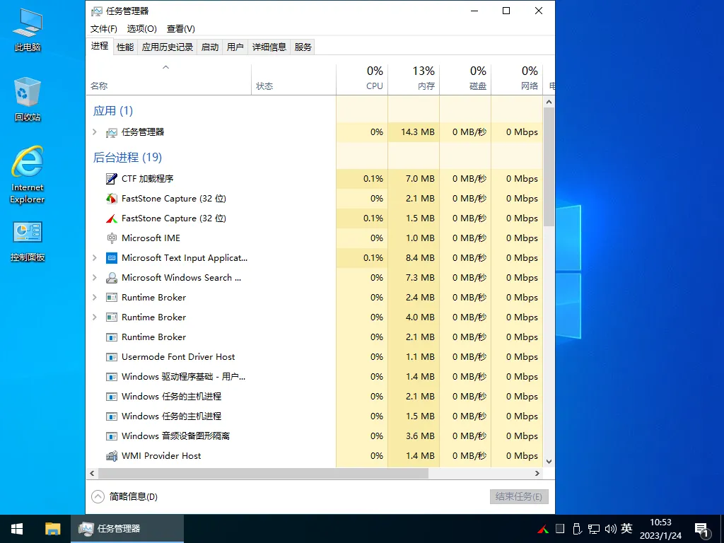Sort by 磁盘 column header
Screen dimensions: 724x543
465,79
